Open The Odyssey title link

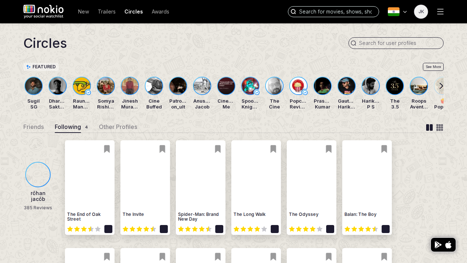(x=304, y=214)
